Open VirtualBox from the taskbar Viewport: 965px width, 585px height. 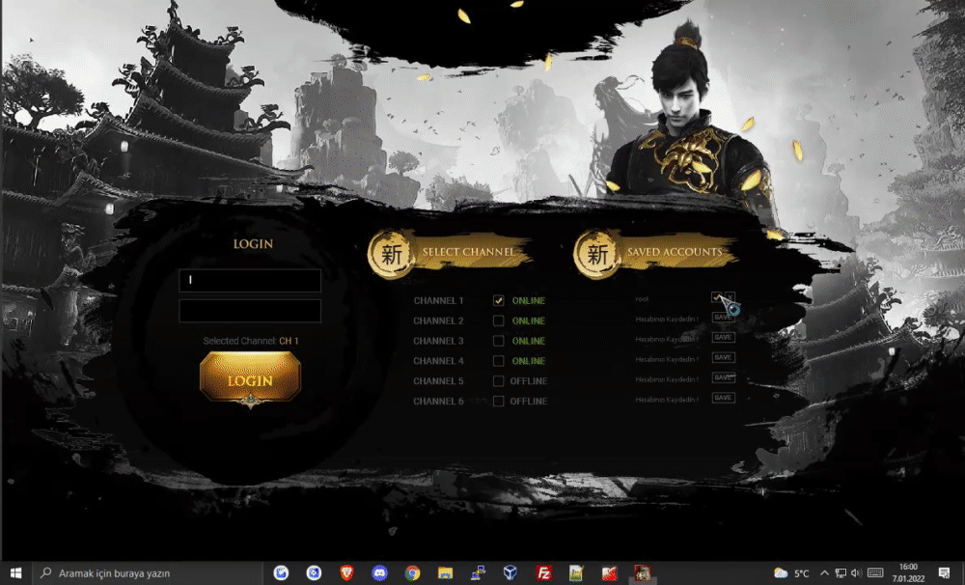click(x=510, y=572)
